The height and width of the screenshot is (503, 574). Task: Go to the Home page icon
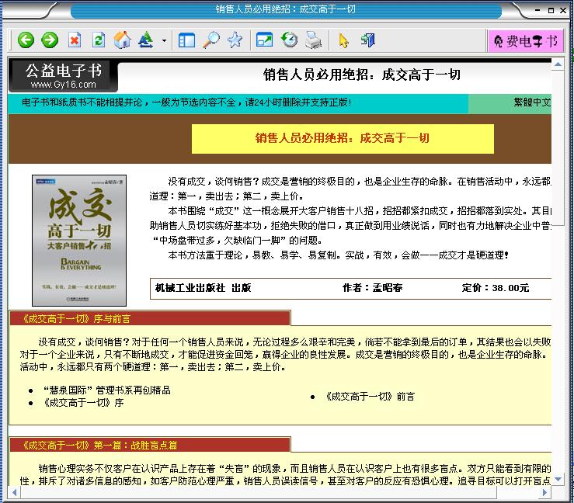122,40
